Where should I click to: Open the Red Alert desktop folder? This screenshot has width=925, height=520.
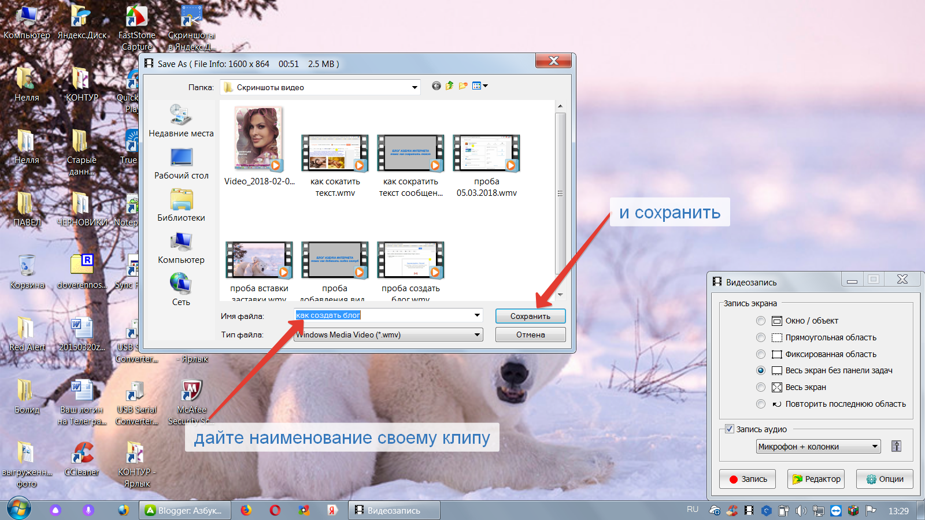click(x=27, y=334)
